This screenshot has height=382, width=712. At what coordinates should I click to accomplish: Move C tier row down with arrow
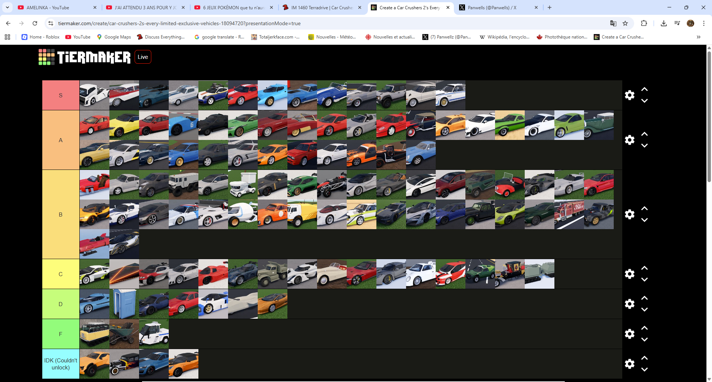[x=645, y=280]
